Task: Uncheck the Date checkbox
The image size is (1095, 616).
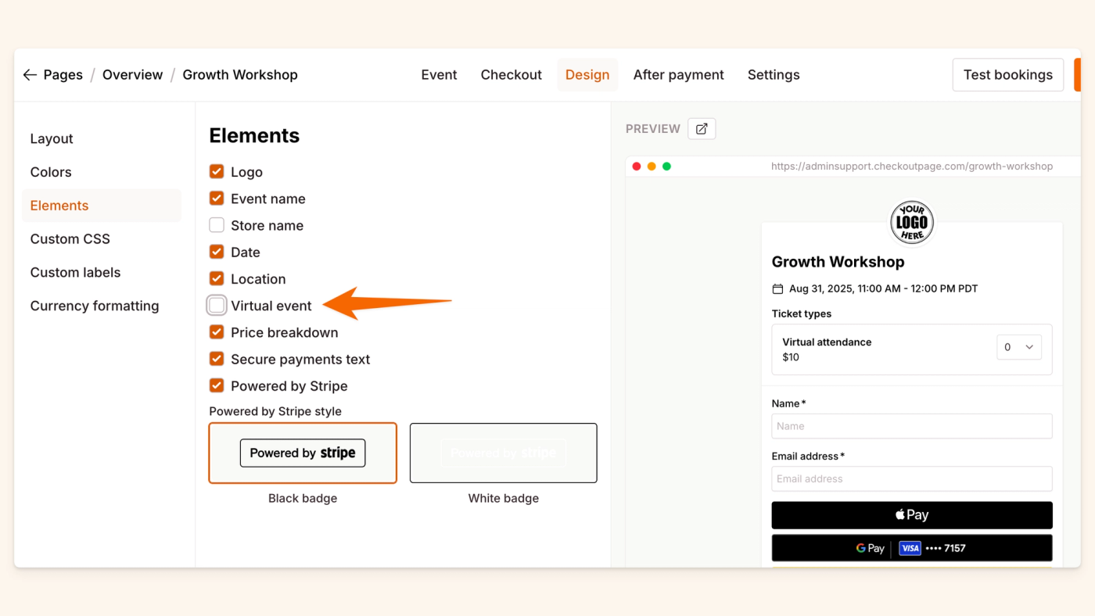Action: point(217,252)
